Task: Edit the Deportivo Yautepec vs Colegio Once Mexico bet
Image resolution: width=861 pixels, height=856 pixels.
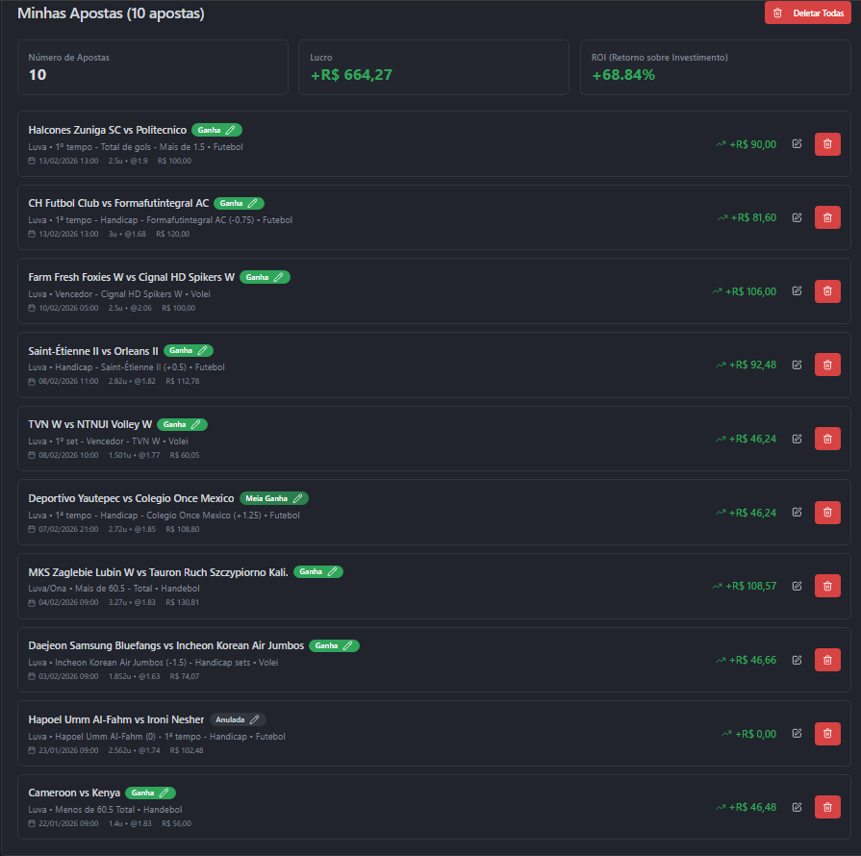Action: click(797, 513)
